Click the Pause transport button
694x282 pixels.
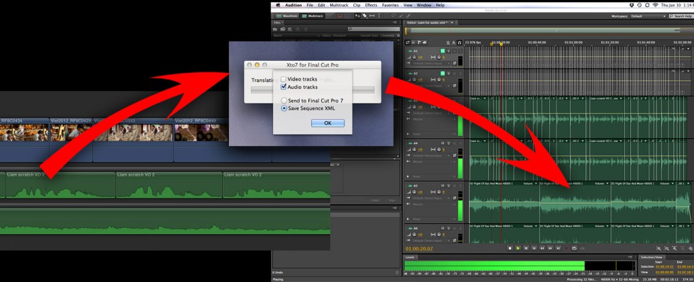527,248
